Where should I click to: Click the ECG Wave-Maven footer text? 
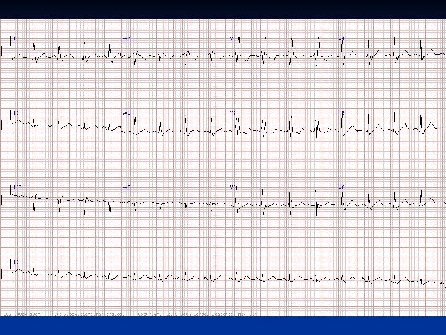[22, 314]
